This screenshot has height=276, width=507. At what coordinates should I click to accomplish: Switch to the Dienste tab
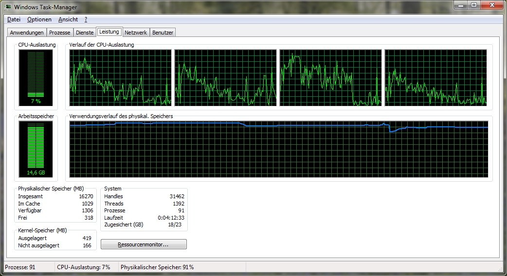(85, 33)
